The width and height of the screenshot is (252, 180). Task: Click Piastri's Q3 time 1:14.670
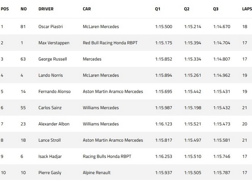click(222, 27)
